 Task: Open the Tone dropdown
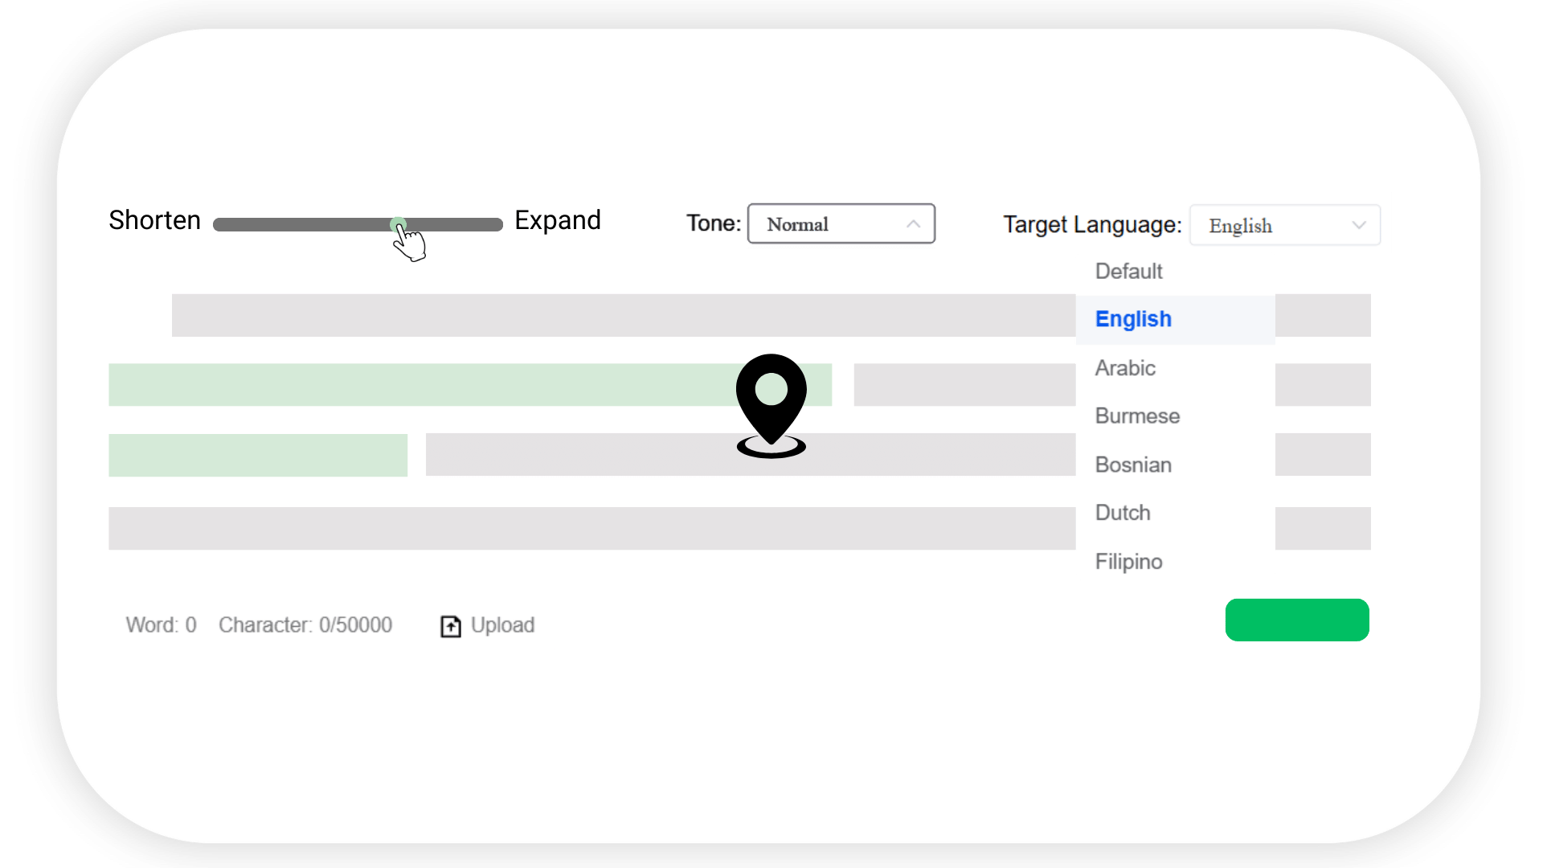(x=841, y=224)
